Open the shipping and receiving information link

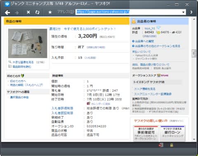(151, 65)
